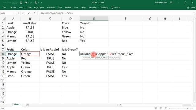Click cell A8 containing Orange
The width and height of the screenshot is (196, 110).
pos(13,54)
